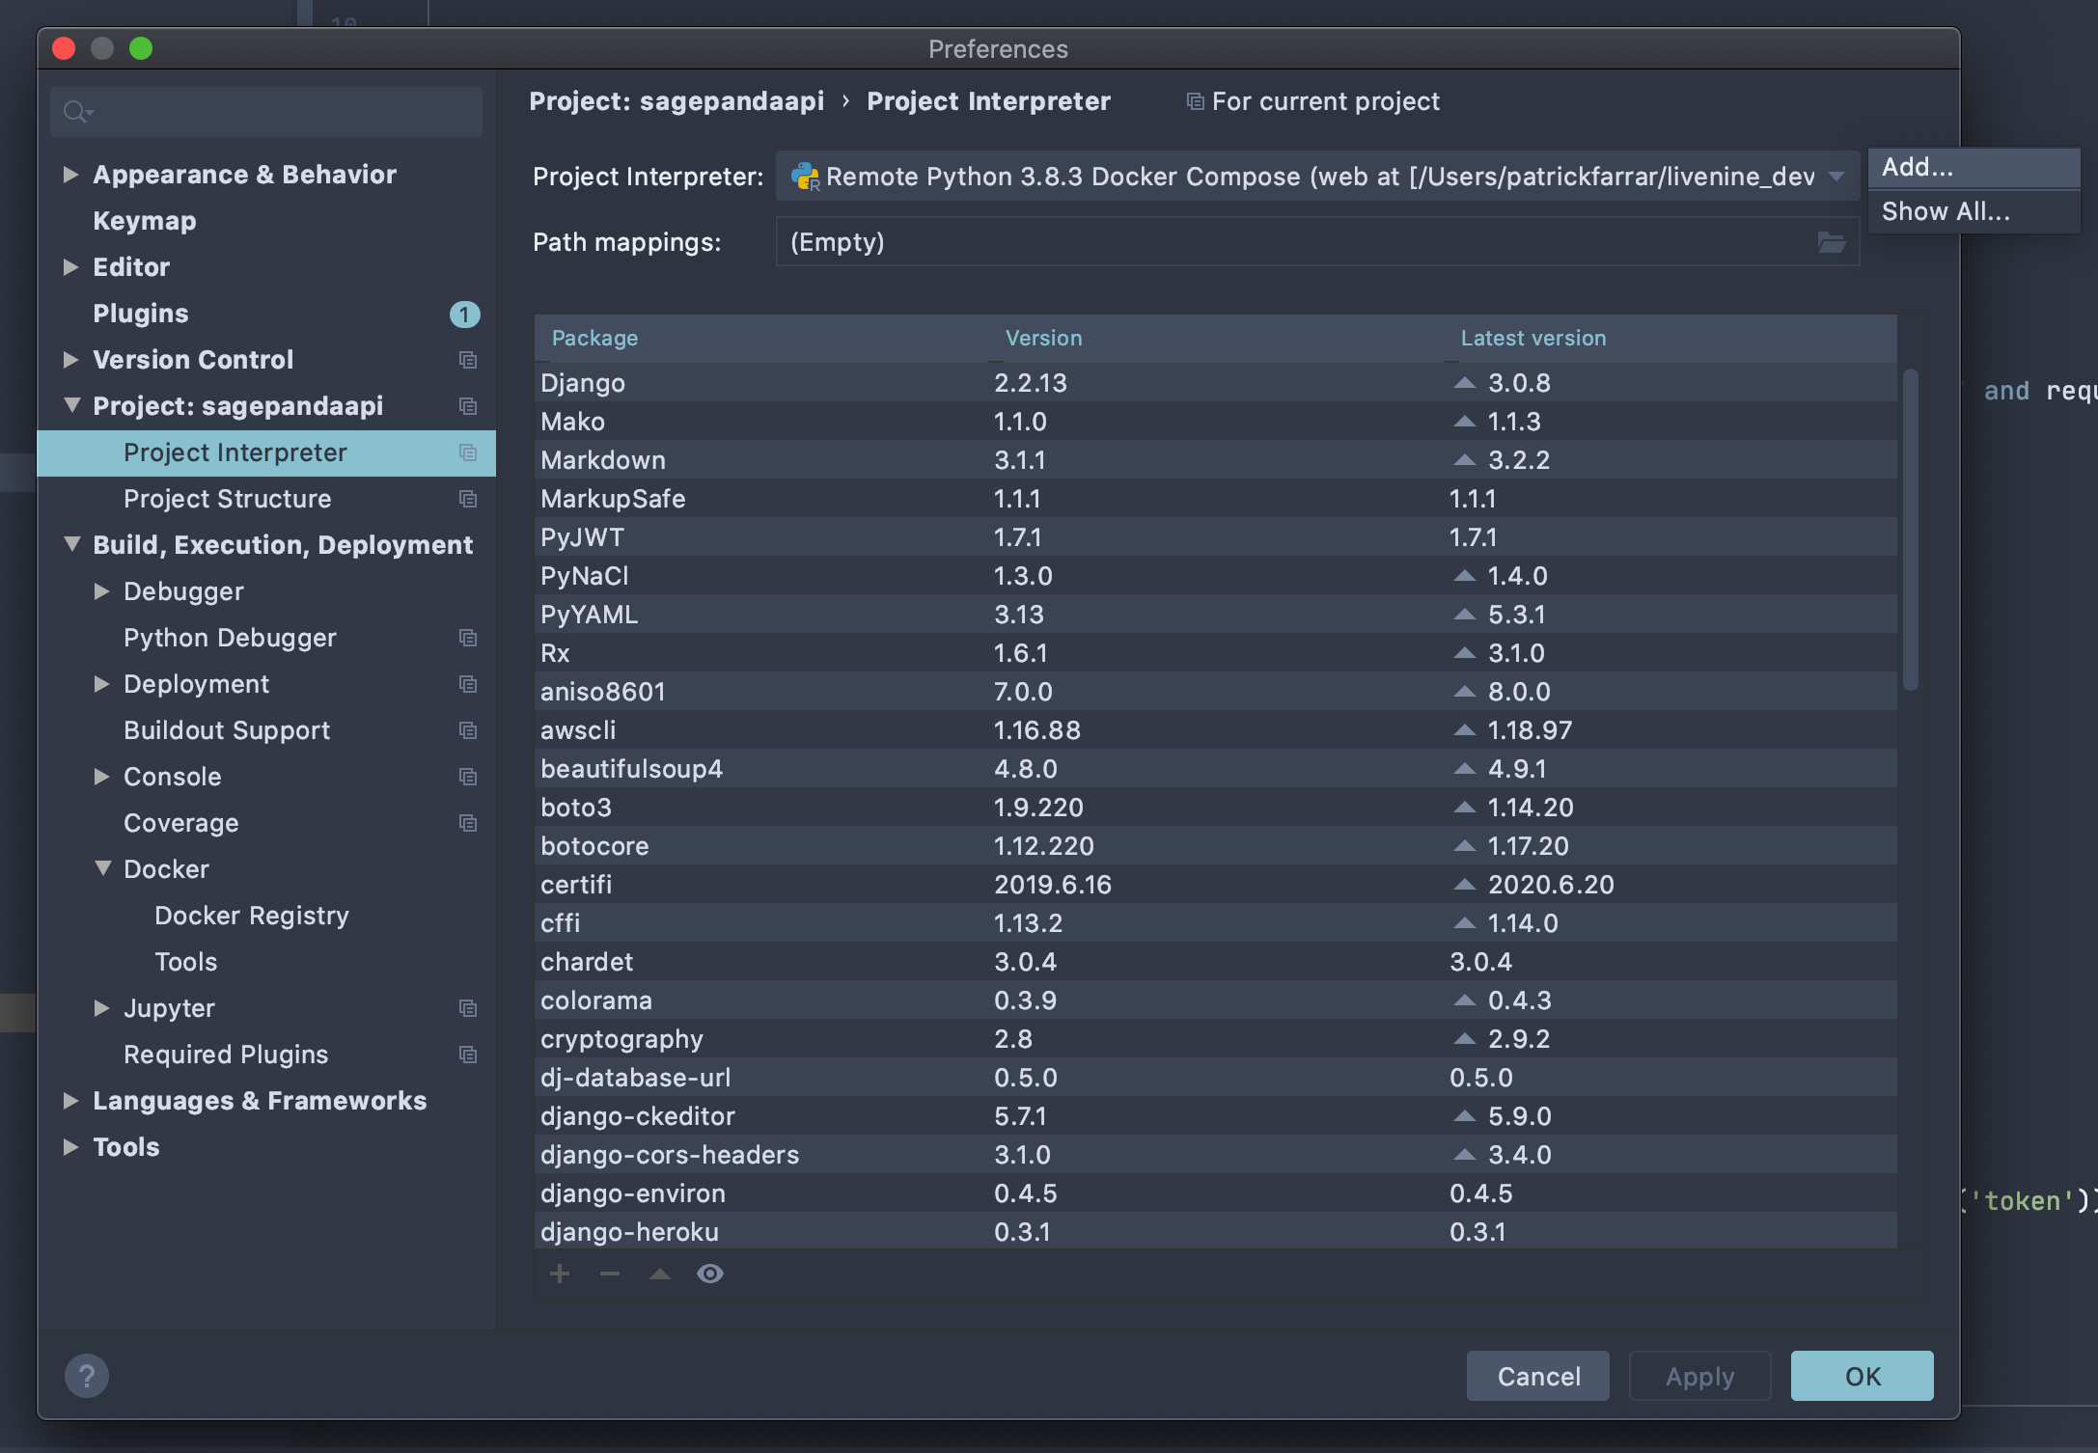The width and height of the screenshot is (2098, 1453).
Task: Select the beautifulsoup4 package row
Action: click(1216, 769)
